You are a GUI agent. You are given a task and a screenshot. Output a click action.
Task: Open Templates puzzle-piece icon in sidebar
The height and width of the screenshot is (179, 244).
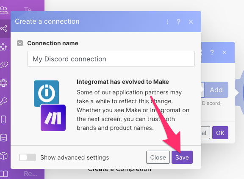coord(3,47)
